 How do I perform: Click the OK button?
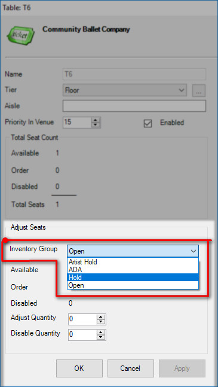79,368
